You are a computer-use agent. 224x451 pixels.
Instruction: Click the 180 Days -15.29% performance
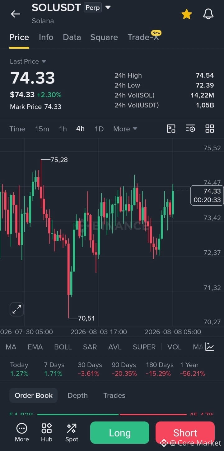(160, 369)
